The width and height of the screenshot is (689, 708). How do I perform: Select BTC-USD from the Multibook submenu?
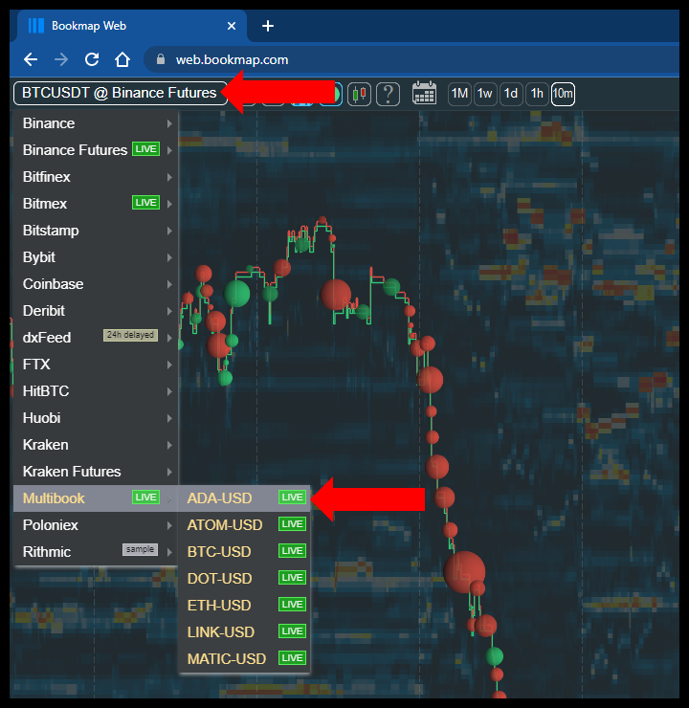pyautogui.click(x=244, y=552)
